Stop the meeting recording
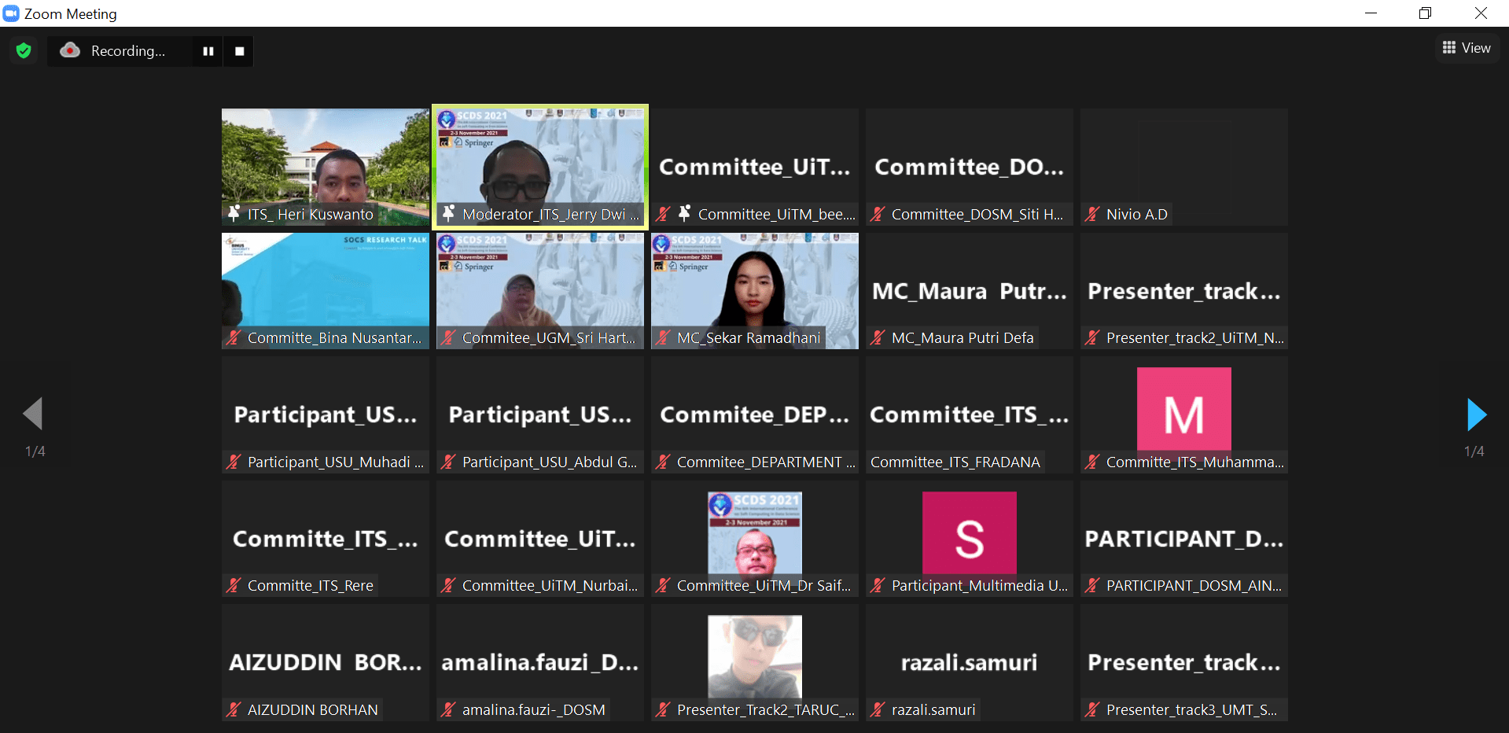This screenshot has height=733, width=1509. click(x=239, y=51)
